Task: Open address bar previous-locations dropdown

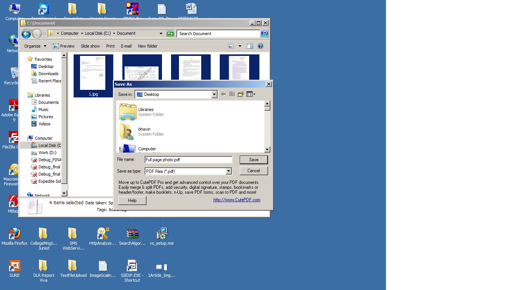Action: 161,34
